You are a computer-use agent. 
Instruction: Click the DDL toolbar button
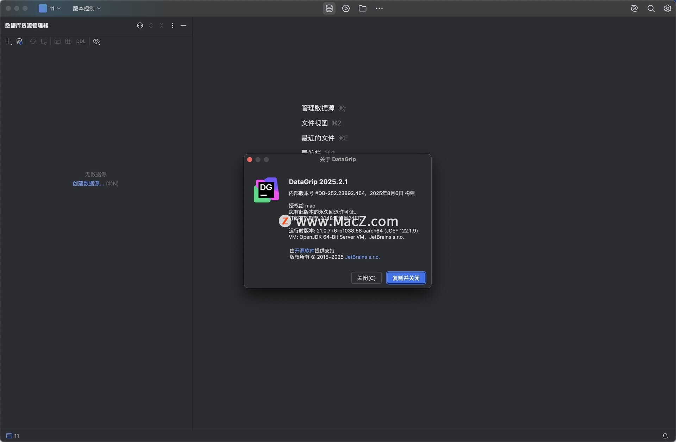click(81, 42)
